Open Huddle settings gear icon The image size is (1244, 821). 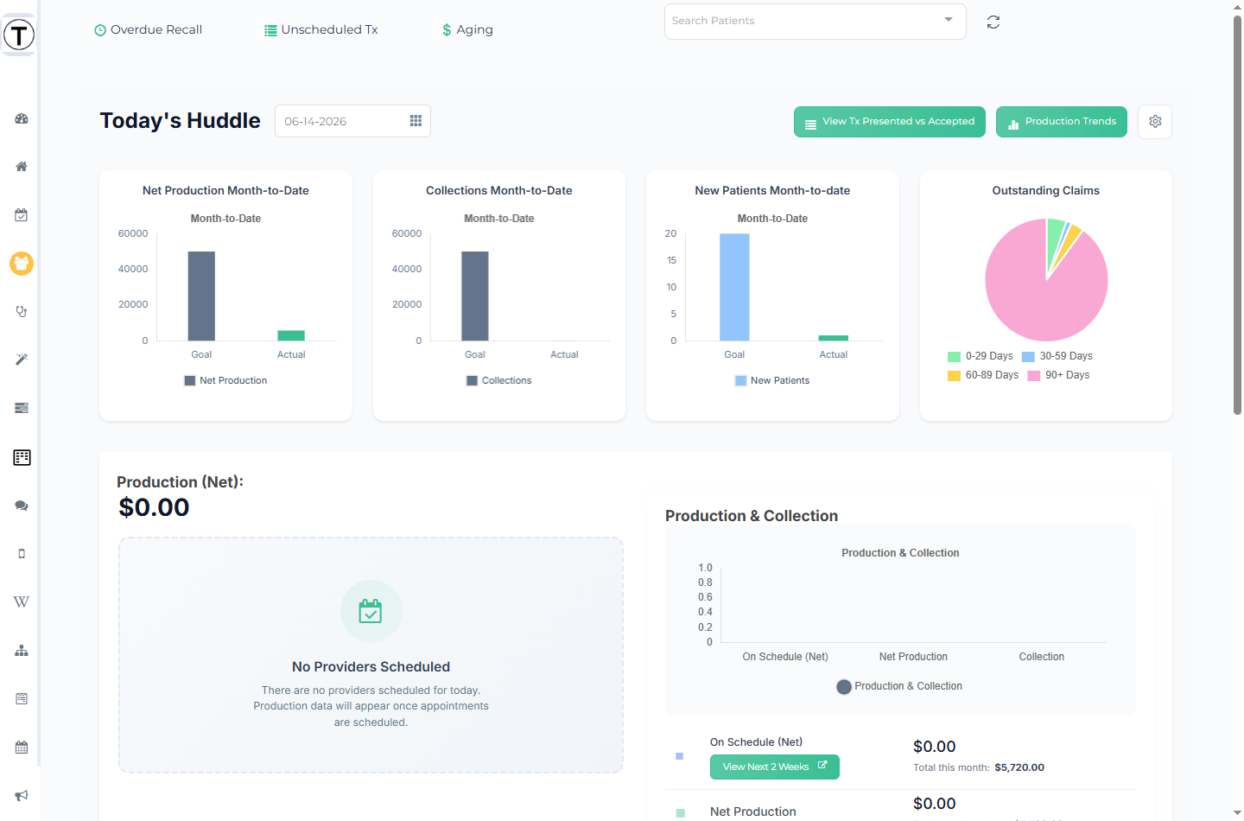pos(1155,122)
